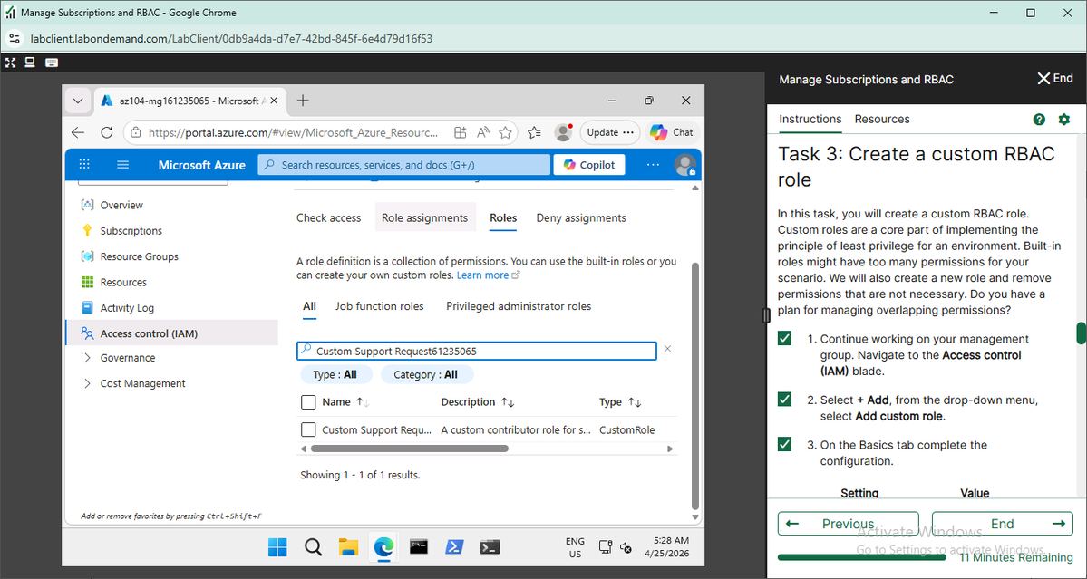Click the Previous navigation button
This screenshot has width=1087, height=579.
849,524
